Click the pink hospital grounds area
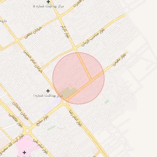This screenshot has height=157, width=157. point(27,145)
